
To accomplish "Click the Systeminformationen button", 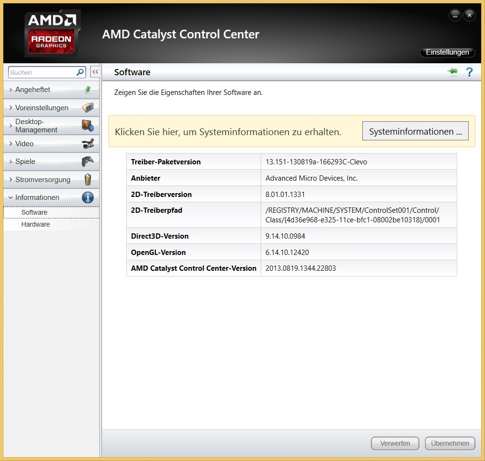I will coord(415,131).
